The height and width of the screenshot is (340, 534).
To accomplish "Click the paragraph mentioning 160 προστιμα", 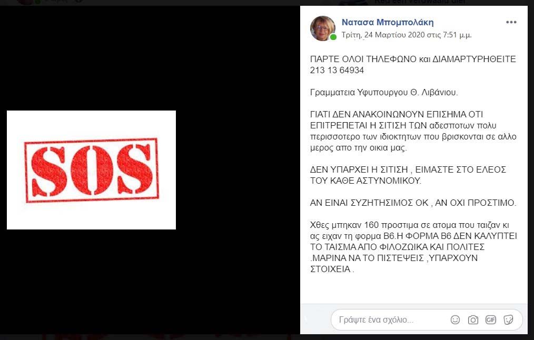I will (x=413, y=247).
